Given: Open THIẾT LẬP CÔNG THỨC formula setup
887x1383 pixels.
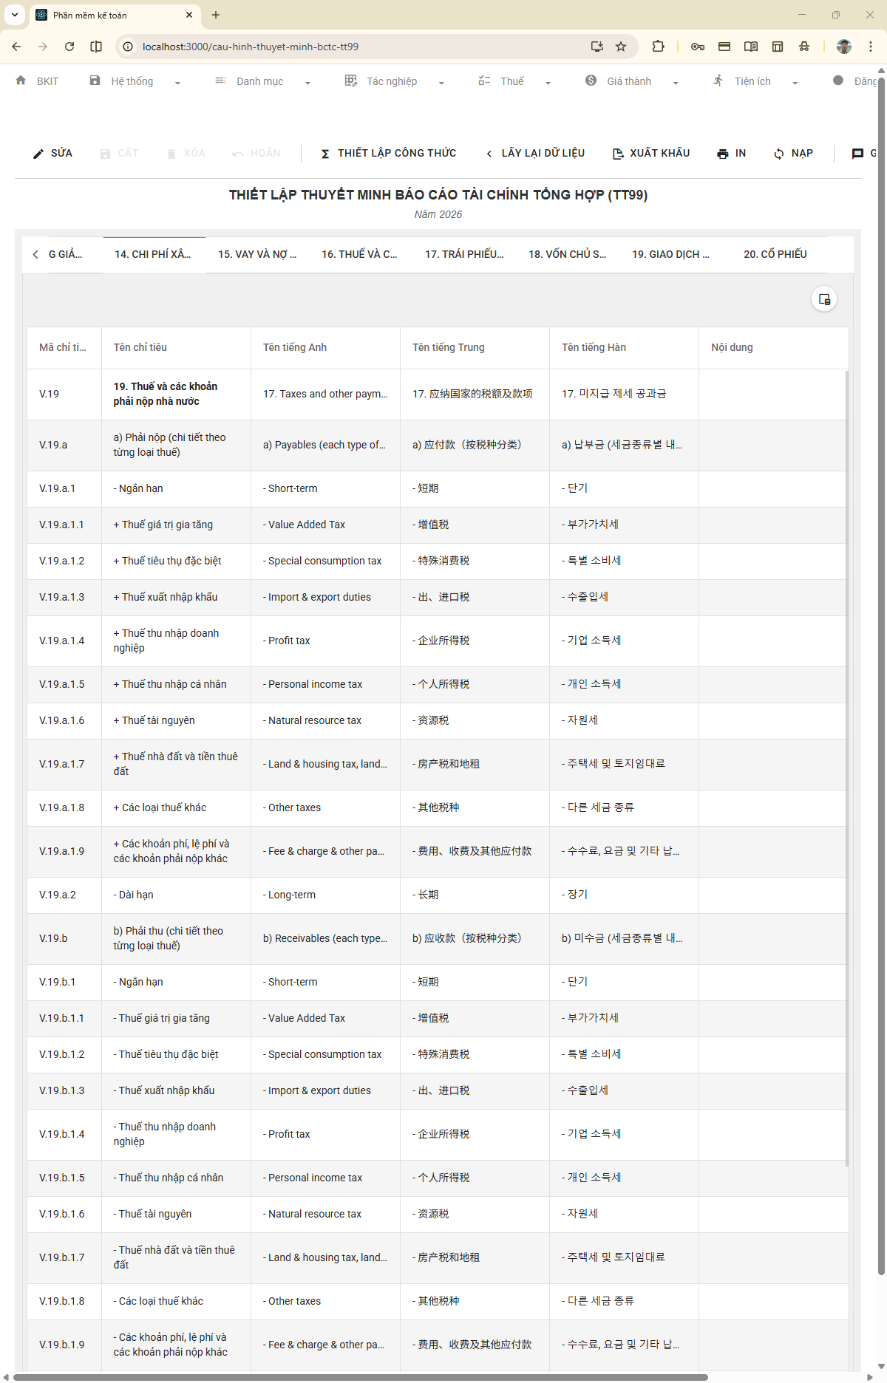Looking at the screenshot, I should click(x=388, y=154).
